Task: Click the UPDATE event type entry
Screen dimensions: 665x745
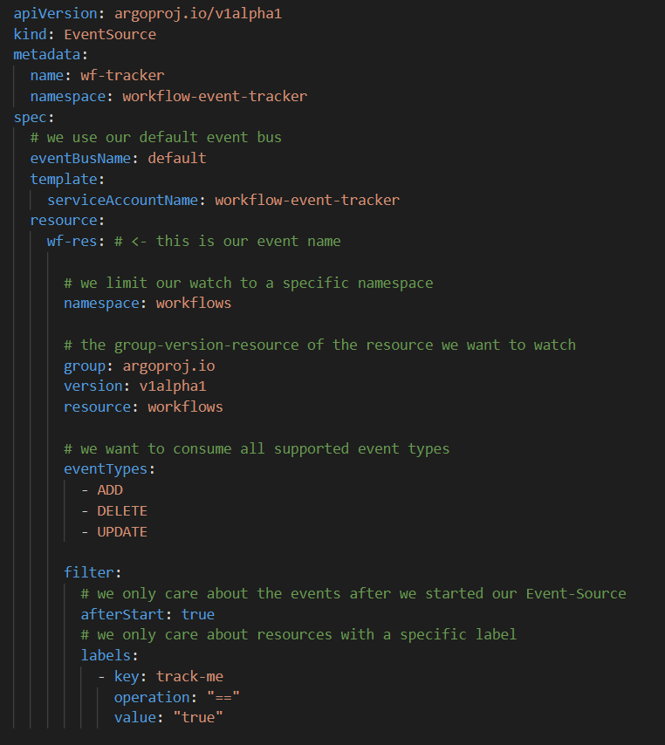Action: point(122,532)
